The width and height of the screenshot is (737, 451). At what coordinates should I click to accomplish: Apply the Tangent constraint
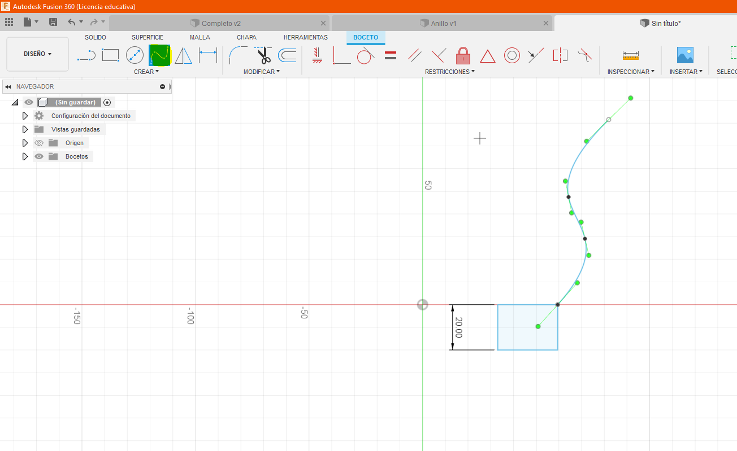coord(366,55)
